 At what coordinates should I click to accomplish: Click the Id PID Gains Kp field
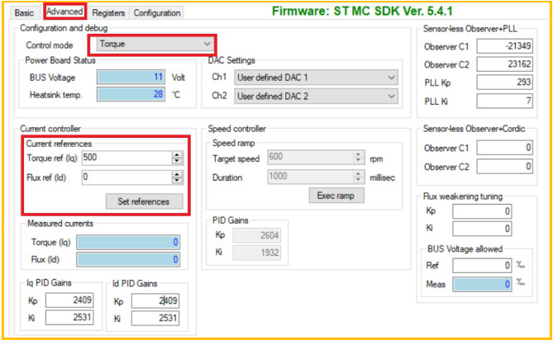coord(157,301)
